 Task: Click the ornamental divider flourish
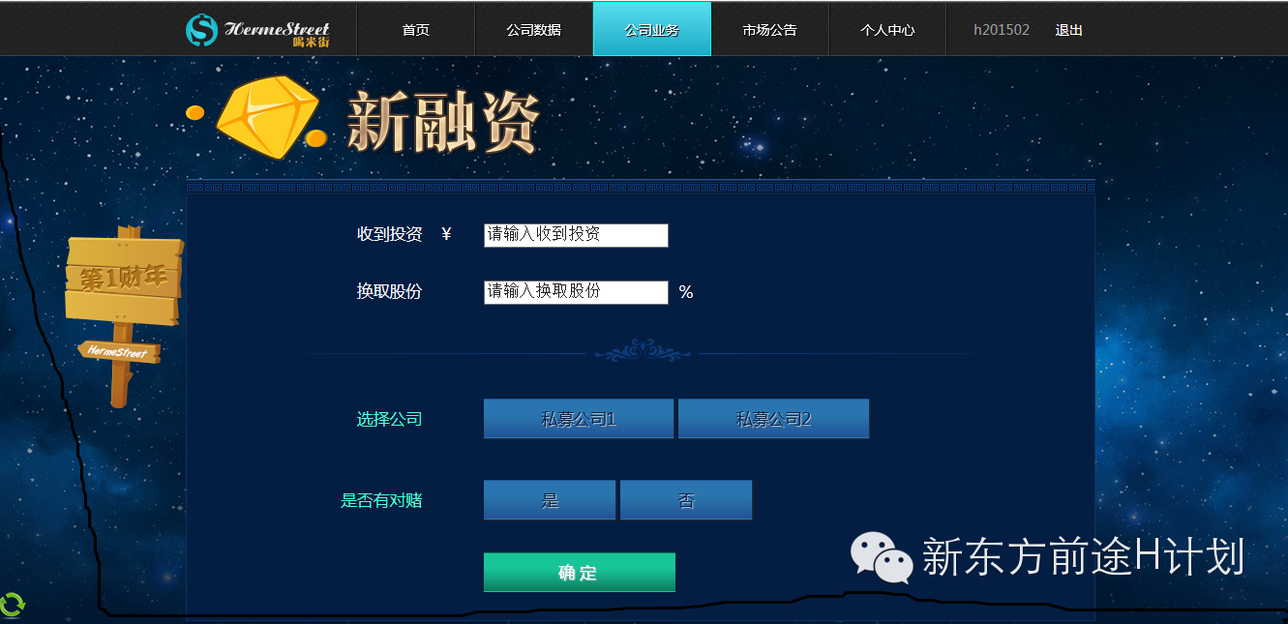coord(643,351)
